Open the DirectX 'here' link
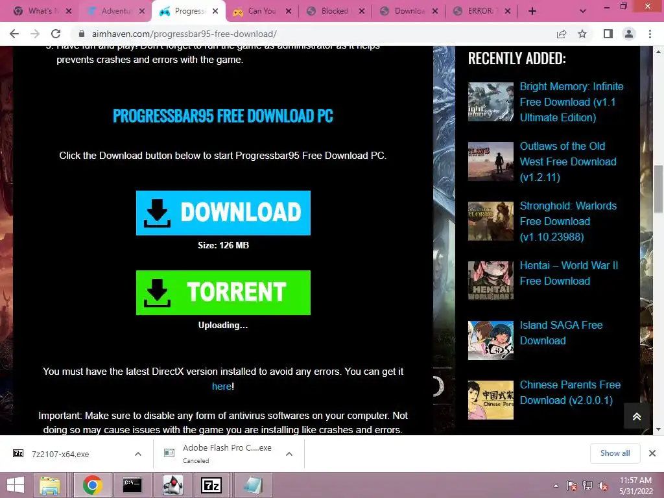 click(x=222, y=386)
